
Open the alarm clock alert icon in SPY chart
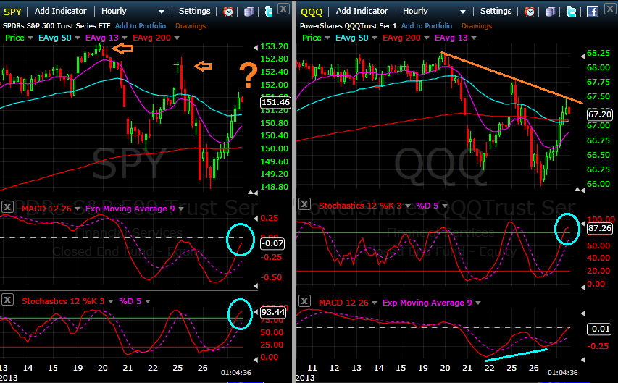point(227,12)
